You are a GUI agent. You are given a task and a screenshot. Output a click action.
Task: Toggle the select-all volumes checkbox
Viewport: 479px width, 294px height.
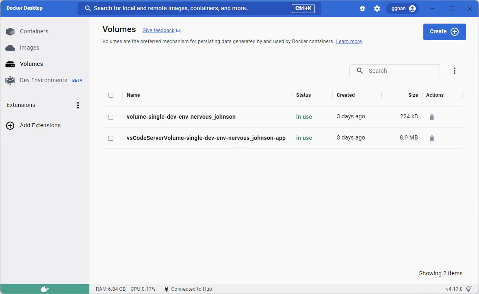111,95
